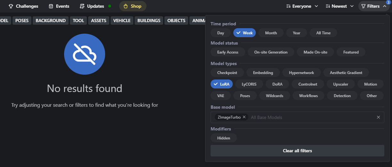This screenshot has width=392, height=167.
Task: Click the Updates note icon
Action: tap(82, 6)
